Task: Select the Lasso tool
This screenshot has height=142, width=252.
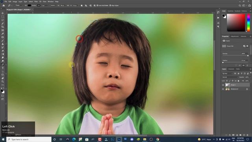Action: point(3,20)
